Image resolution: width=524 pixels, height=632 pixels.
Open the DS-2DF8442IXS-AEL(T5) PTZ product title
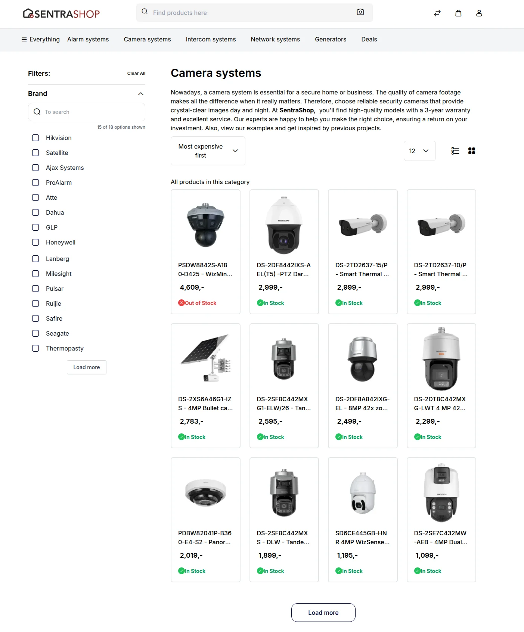[283, 270]
